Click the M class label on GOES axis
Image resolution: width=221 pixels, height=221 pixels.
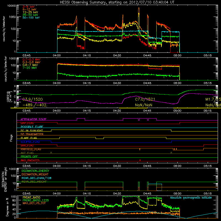15,91
